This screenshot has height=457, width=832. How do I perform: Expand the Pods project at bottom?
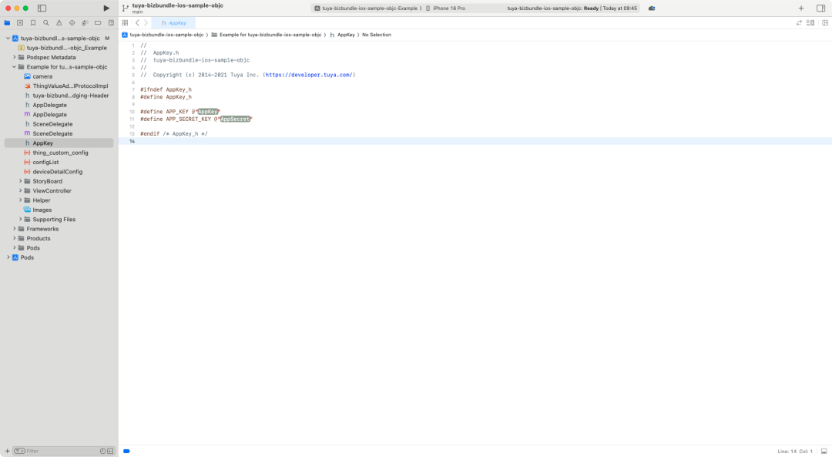click(8, 257)
